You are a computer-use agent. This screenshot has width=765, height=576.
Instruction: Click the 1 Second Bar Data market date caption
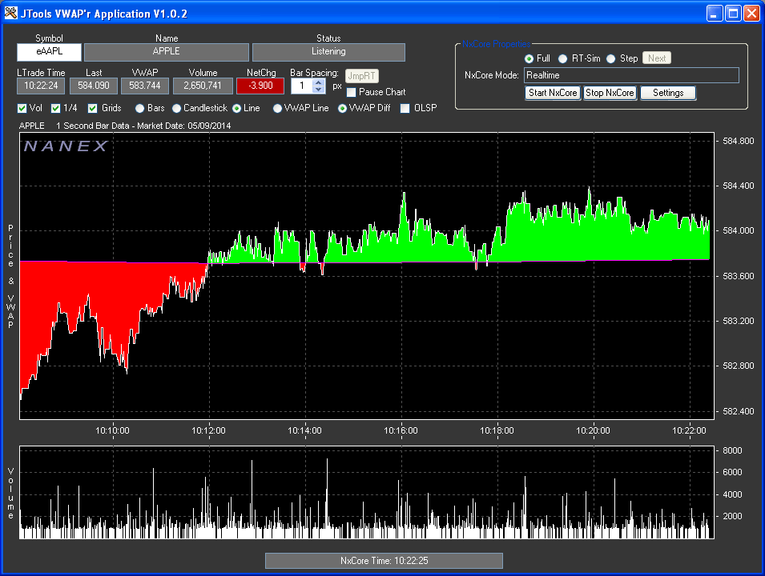tap(143, 126)
